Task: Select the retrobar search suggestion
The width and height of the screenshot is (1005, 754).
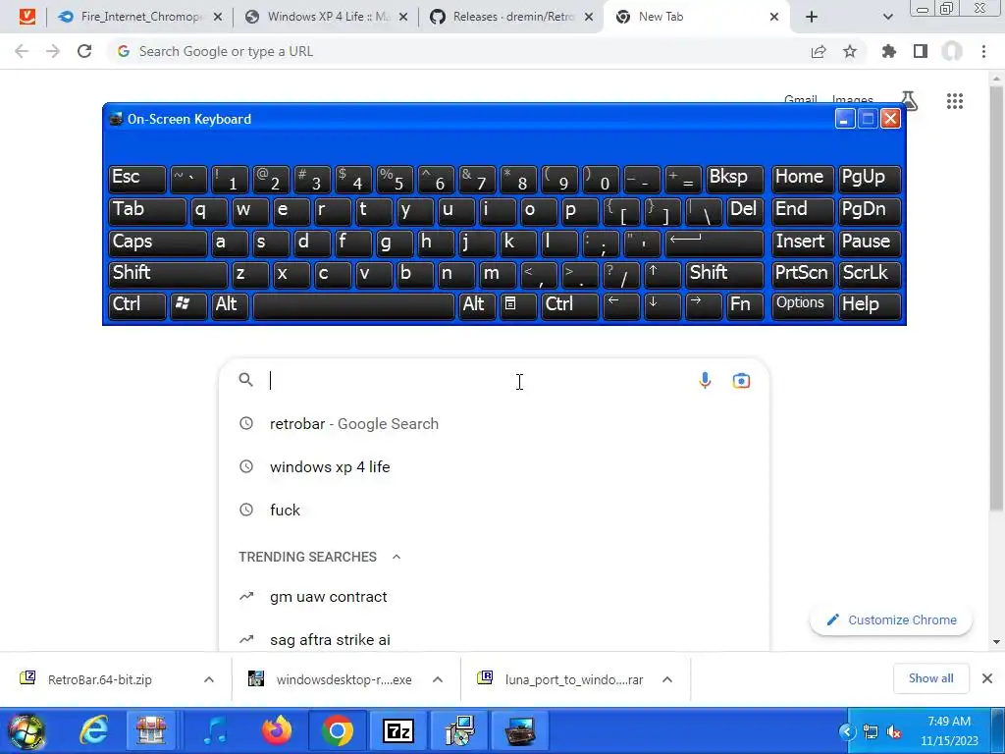Action: (x=494, y=424)
